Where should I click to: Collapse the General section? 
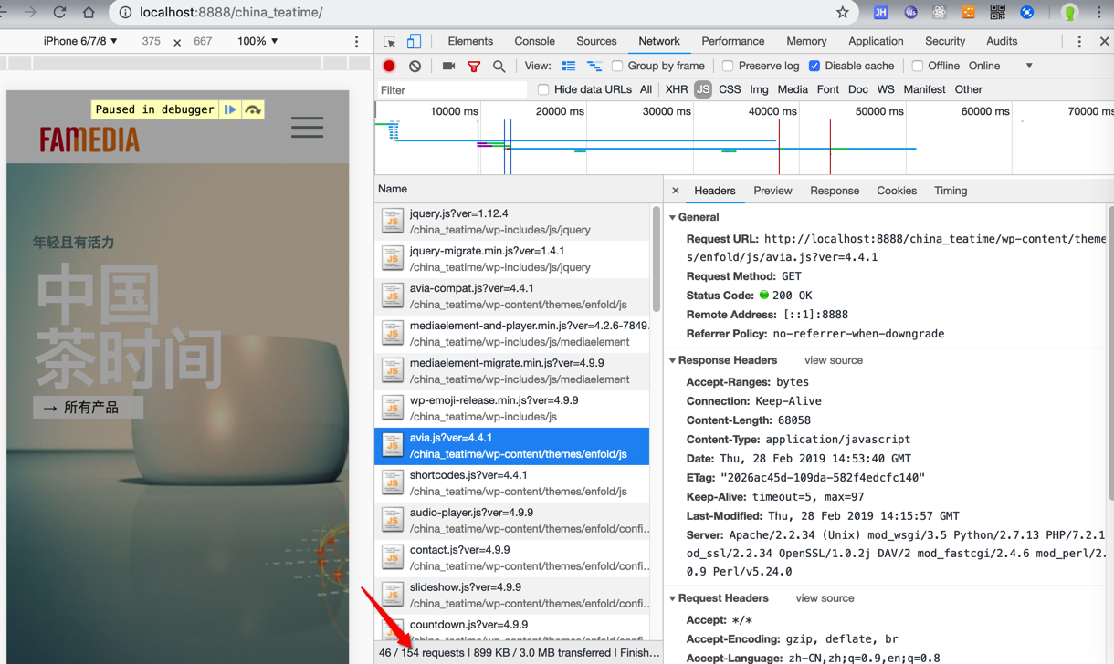[x=673, y=217]
